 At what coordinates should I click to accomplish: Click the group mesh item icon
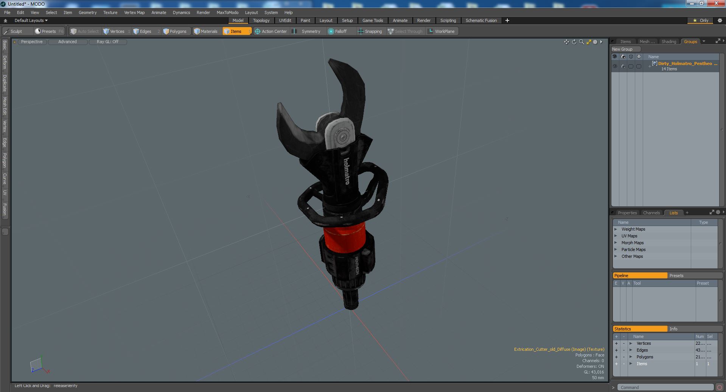click(654, 64)
